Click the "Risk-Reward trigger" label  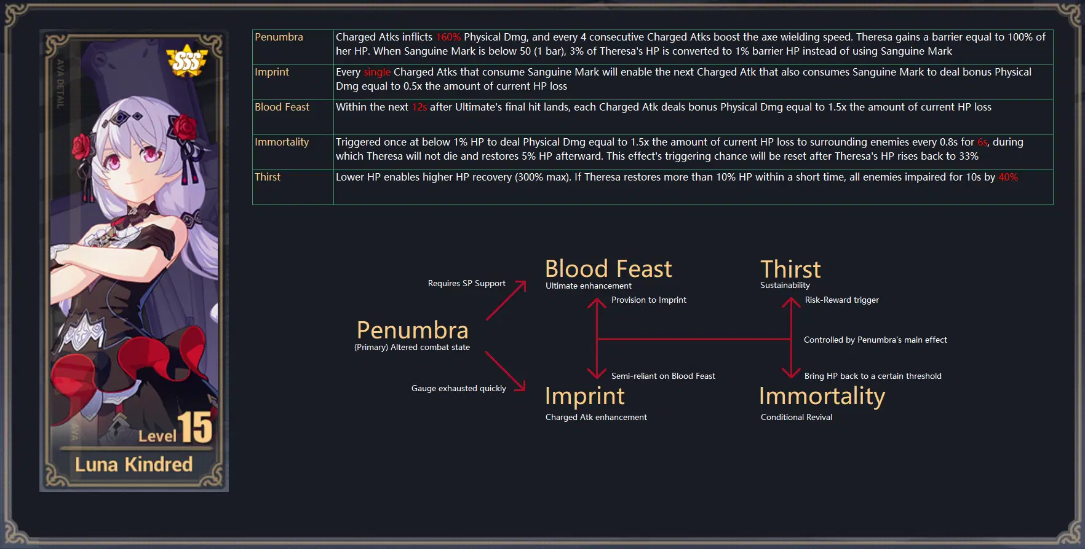pos(842,300)
